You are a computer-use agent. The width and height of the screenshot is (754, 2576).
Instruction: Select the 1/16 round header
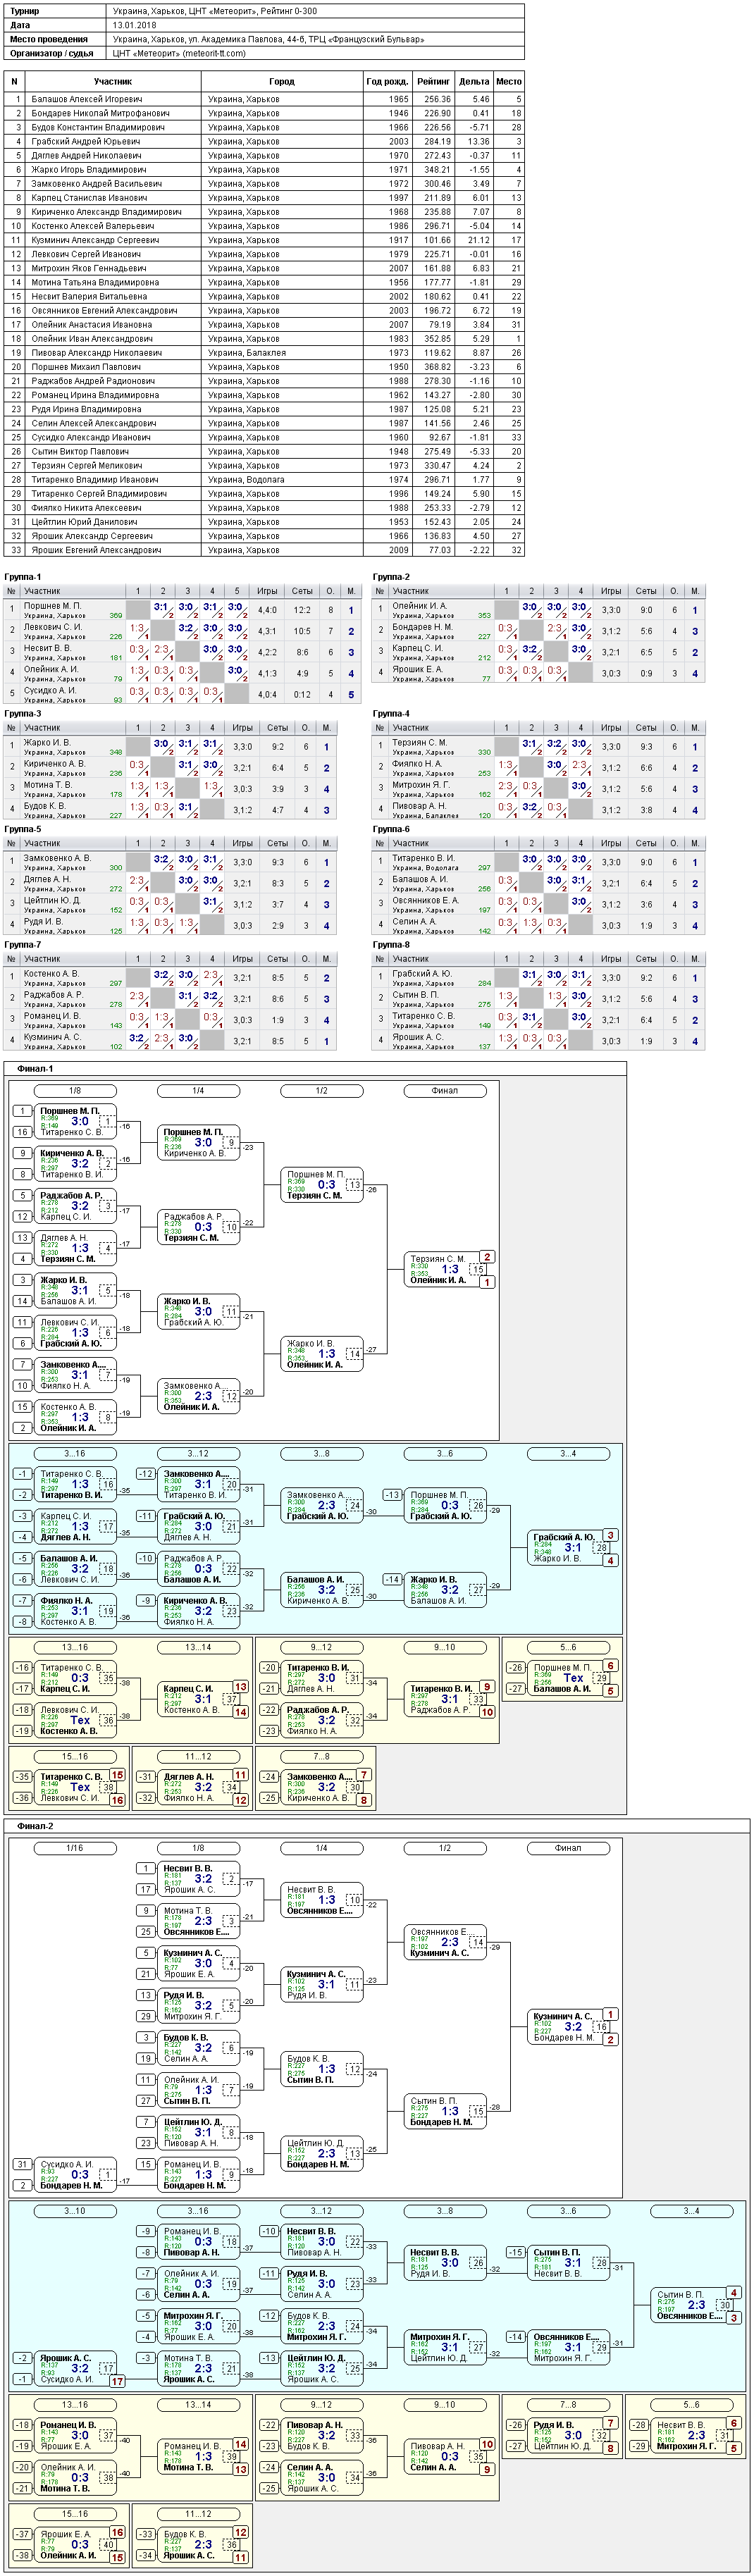pos(75,1848)
